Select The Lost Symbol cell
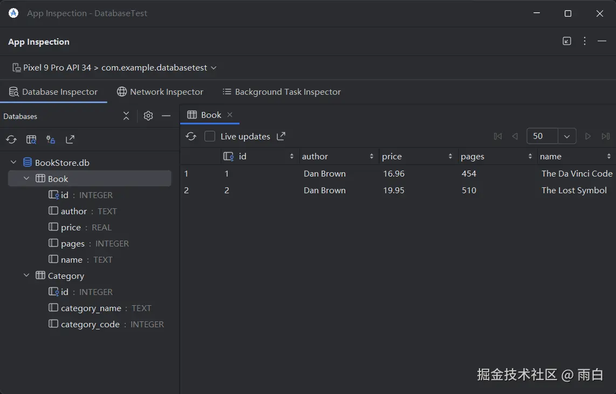This screenshot has width=616, height=394. (574, 191)
